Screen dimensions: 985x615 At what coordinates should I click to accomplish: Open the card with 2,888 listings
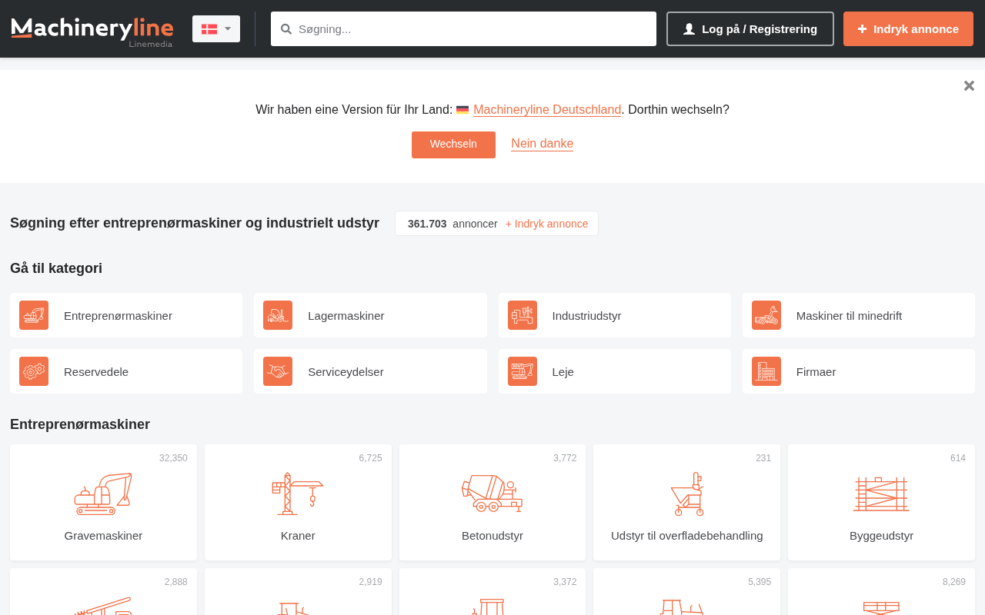pos(103,592)
